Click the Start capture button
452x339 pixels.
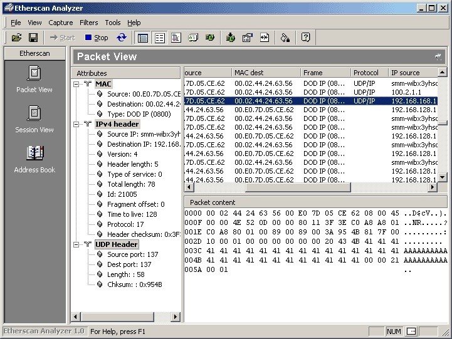click(x=62, y=38)
